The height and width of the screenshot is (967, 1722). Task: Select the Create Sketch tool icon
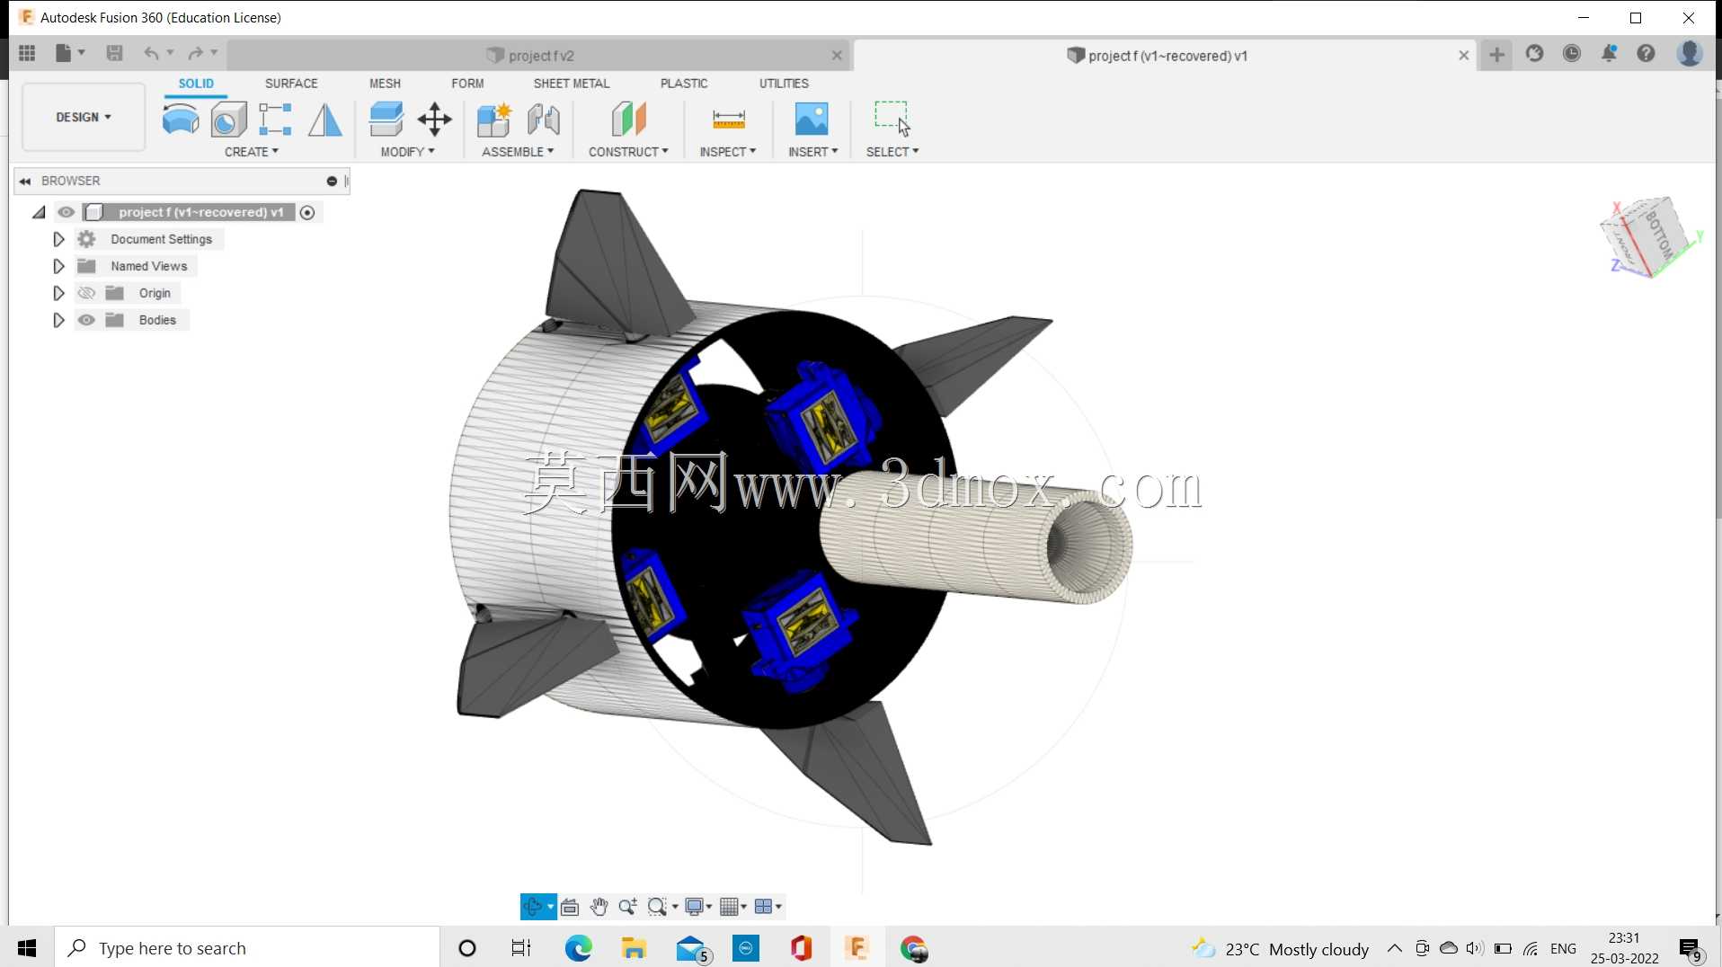tap(275, 119)
